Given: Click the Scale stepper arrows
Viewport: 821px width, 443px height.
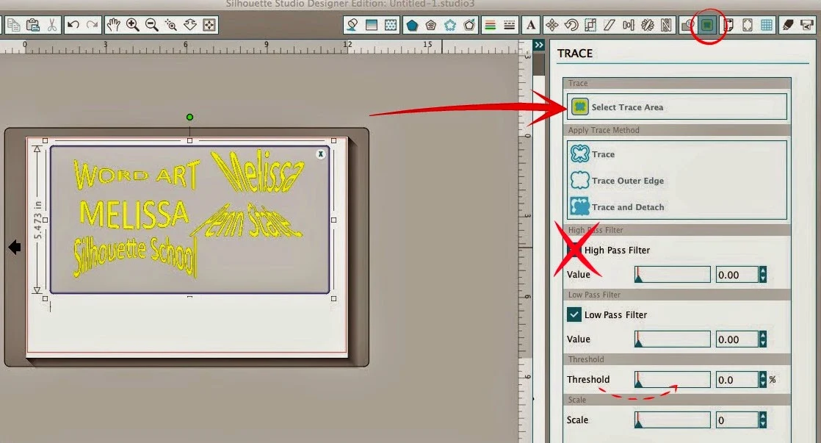Looking at the screenshot, I should (x=762, y=419).
